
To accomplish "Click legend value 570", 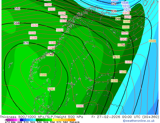I will 59,122.
